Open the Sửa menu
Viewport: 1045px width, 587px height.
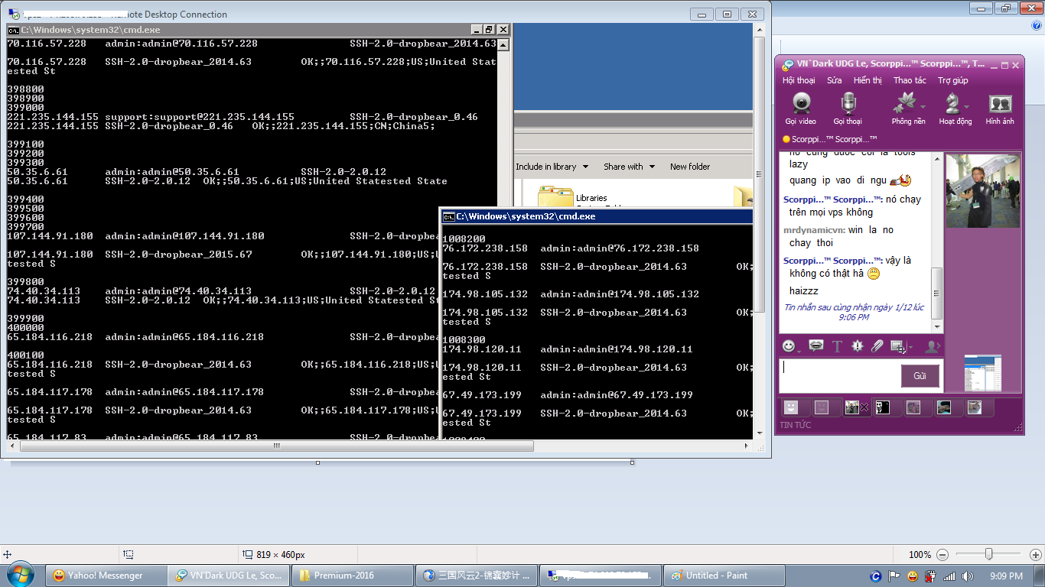pos(834,80)
